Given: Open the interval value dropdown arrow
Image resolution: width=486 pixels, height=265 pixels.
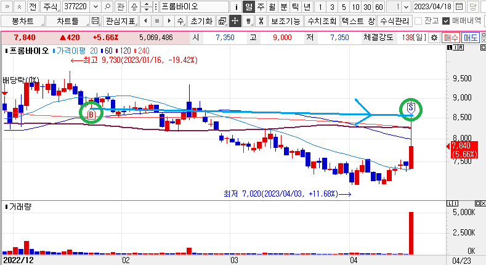Looking at the screenshot, I should [x=406, y=7].
